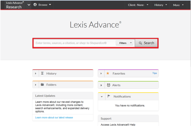Click the Alerts pod title
The height and width of the screenshot is (127, 191).
coord(116,85)
